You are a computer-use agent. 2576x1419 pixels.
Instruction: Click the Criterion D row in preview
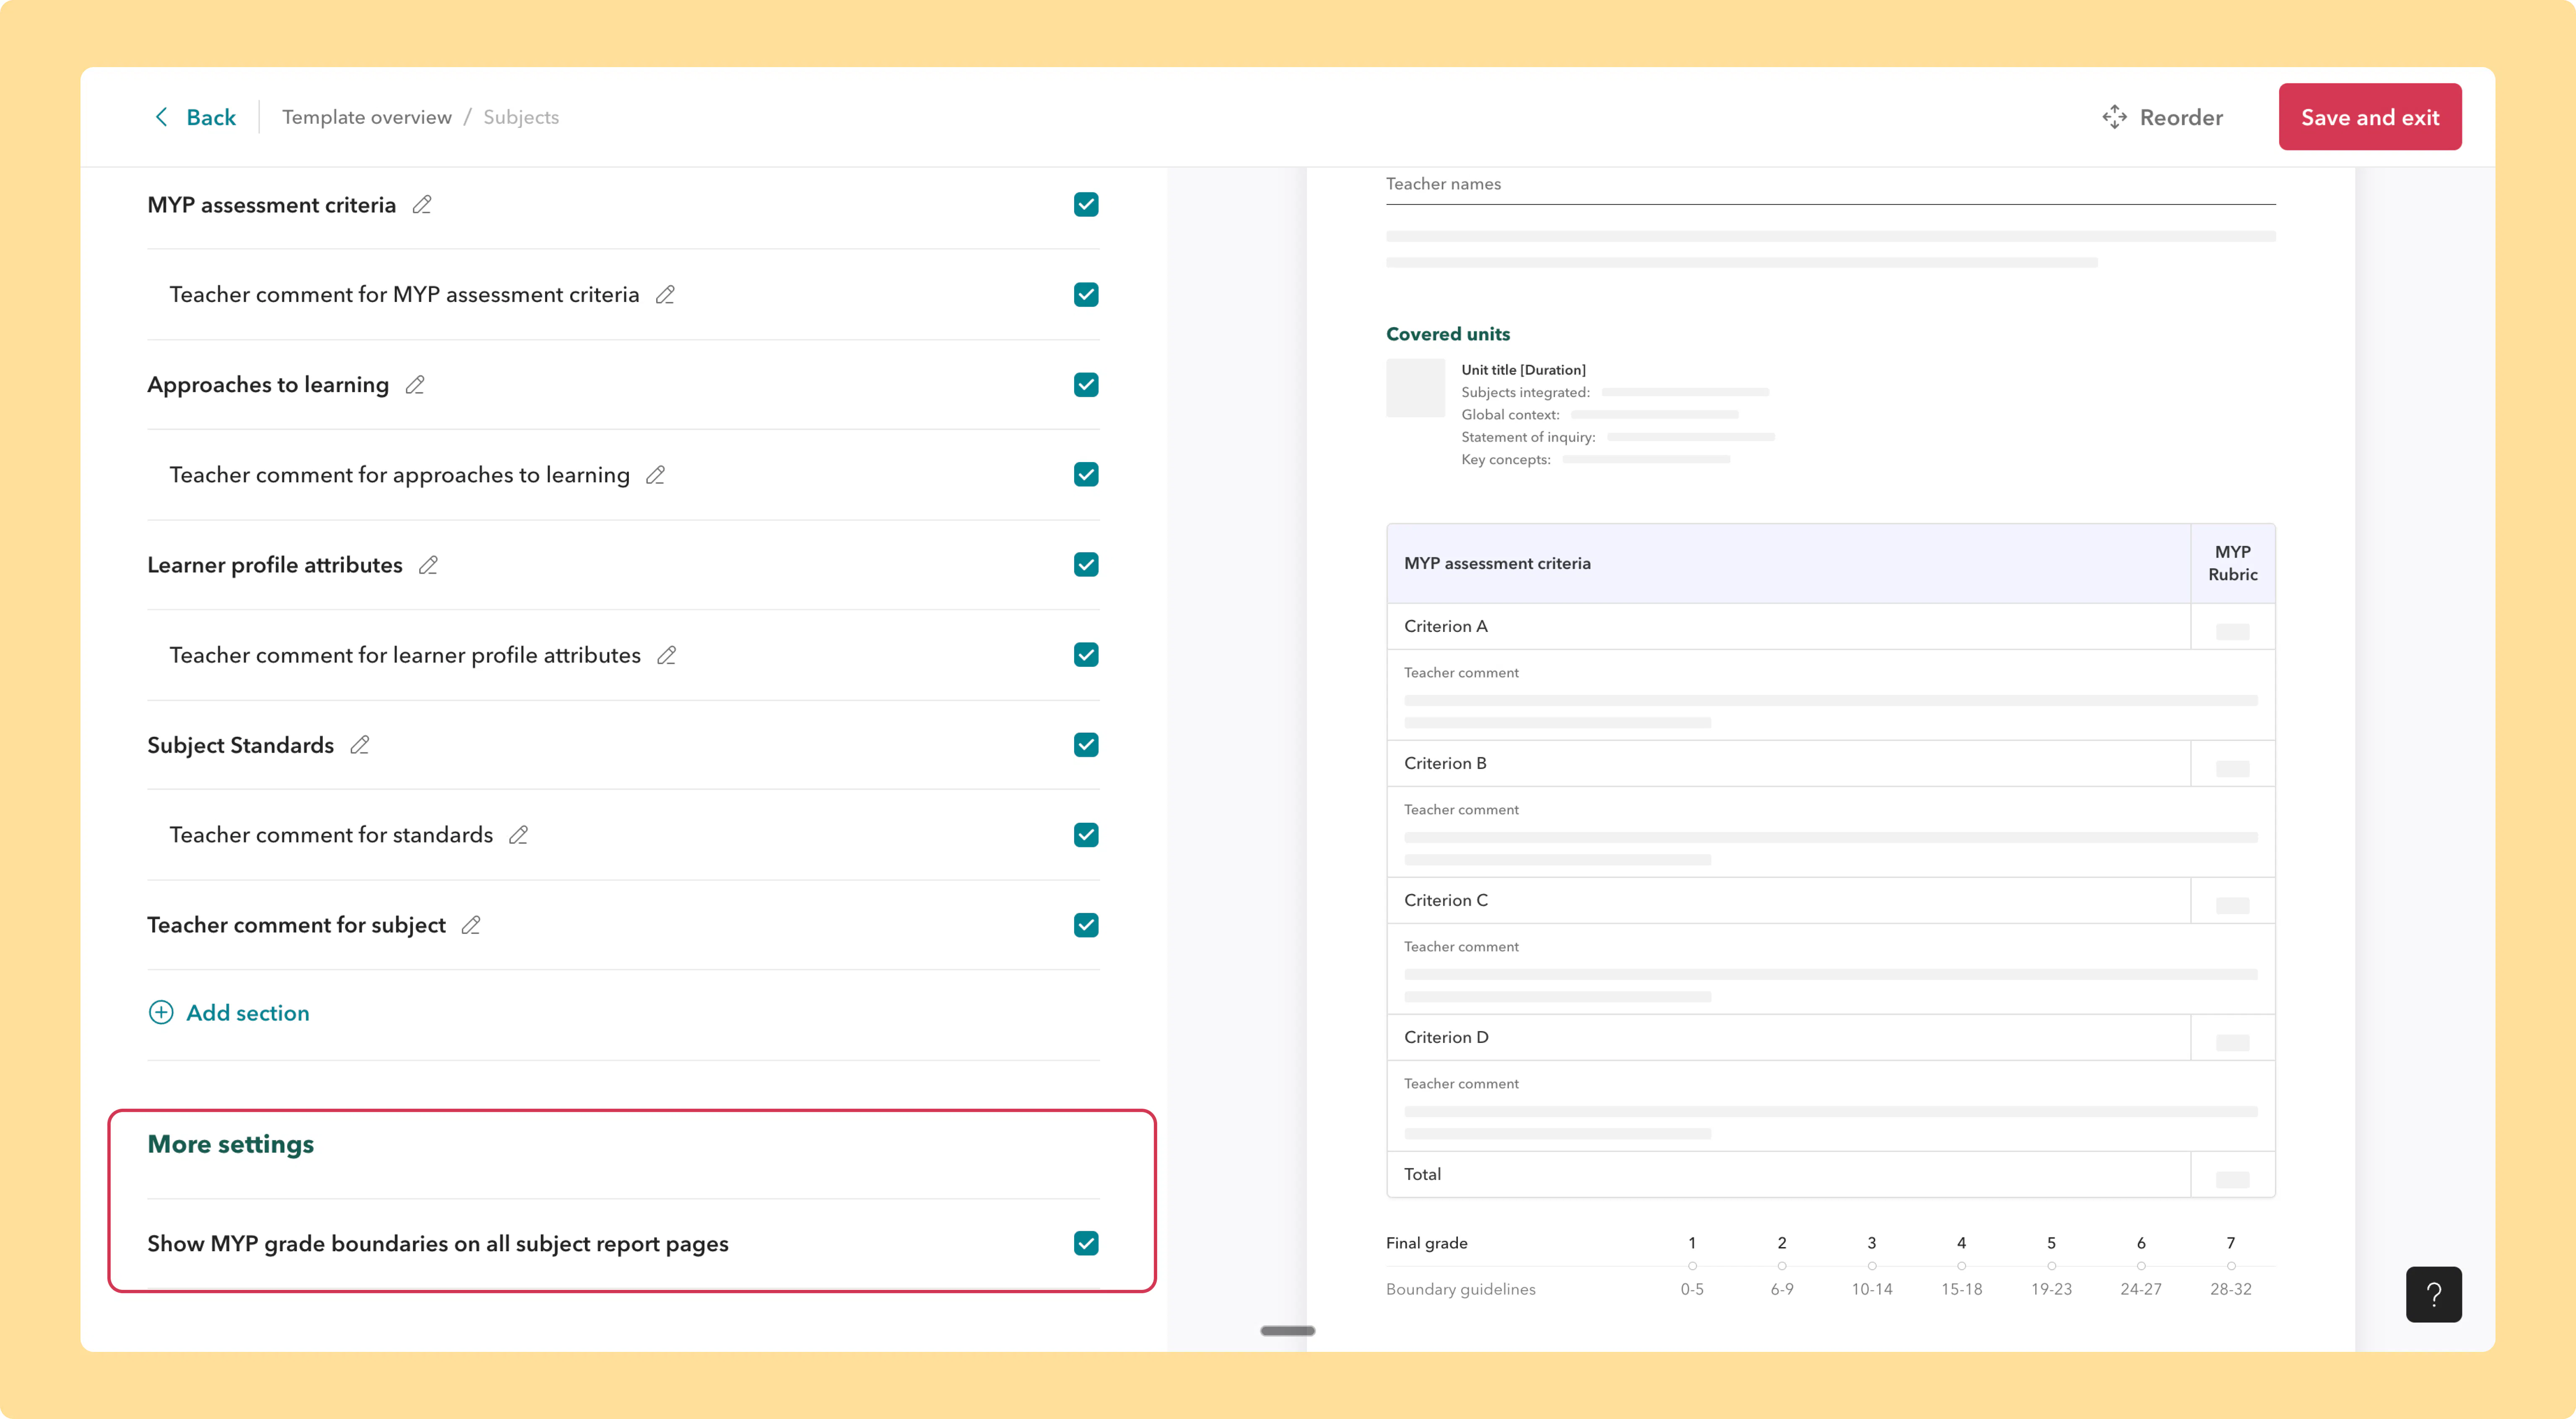click(x=1831, y=1038)
